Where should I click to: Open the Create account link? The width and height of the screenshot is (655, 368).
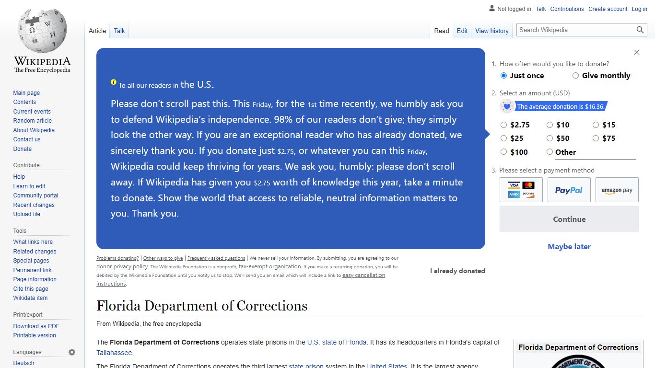(x=608, y=9)
